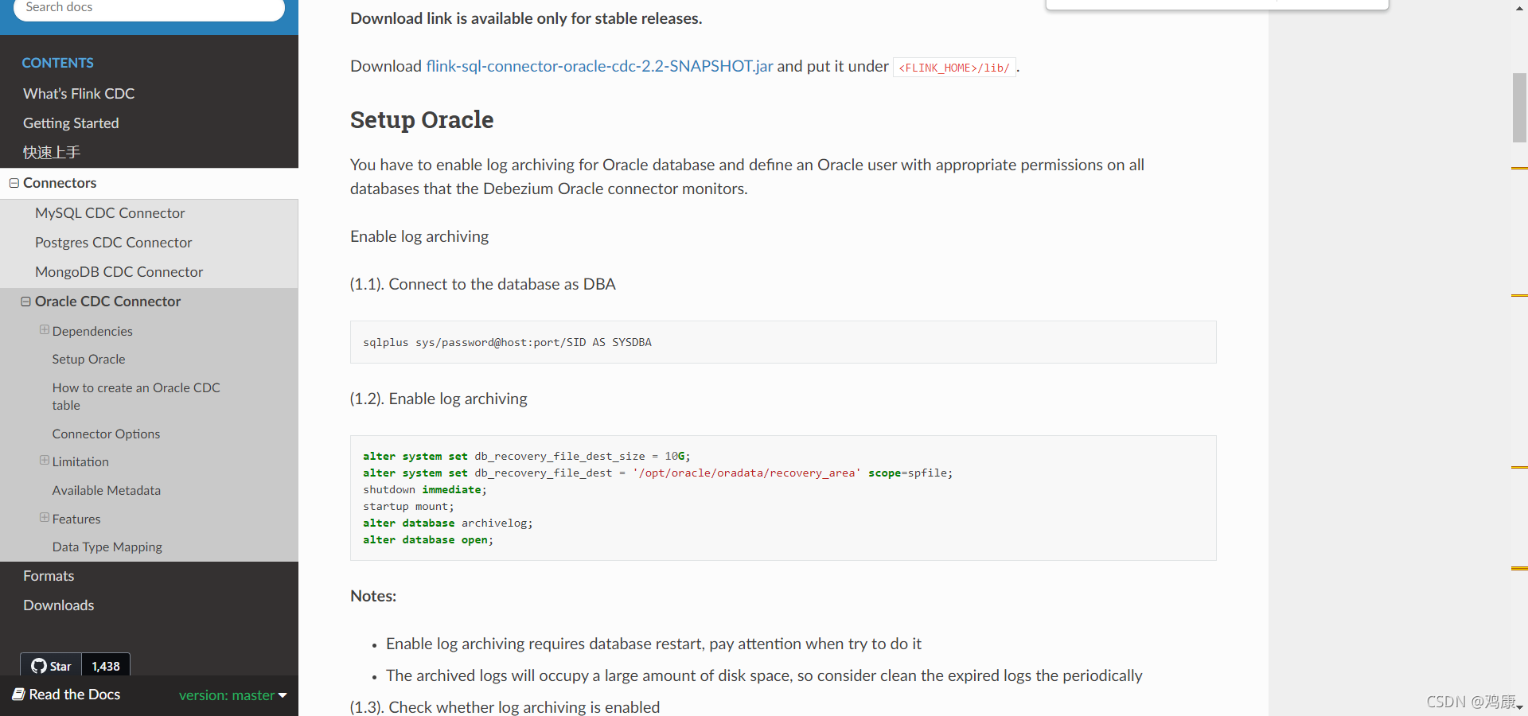Open the Getting Started page
This screenshot has height=716, width=1528.
(71, 123)
